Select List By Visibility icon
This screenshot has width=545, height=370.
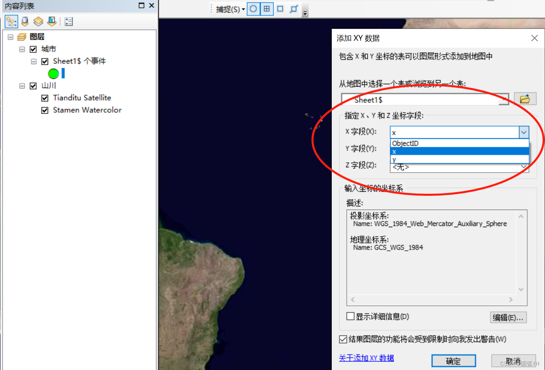click(x=38, y=21)
